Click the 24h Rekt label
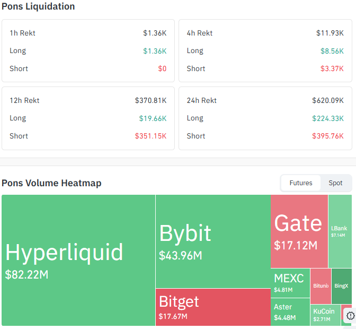Viewport: 356px width, 329px height. 202,100
